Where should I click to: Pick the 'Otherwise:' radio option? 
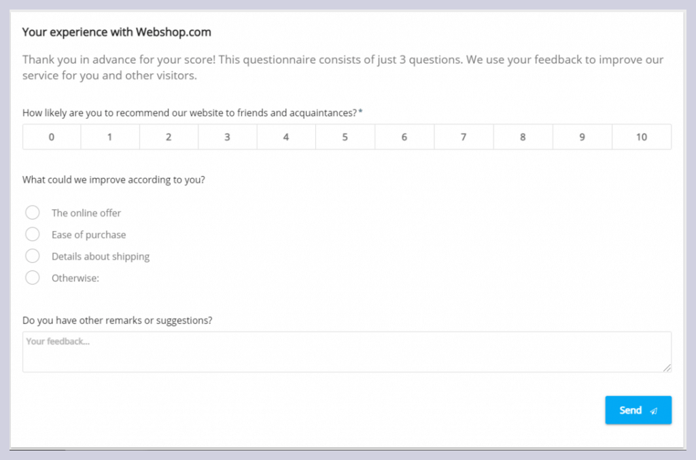(x=32, y=277)
